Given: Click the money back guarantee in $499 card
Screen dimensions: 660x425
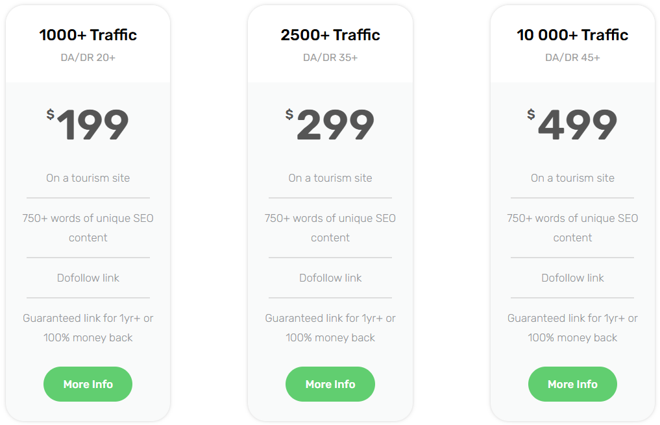Looking at the screenshot, I should [572, 328].
